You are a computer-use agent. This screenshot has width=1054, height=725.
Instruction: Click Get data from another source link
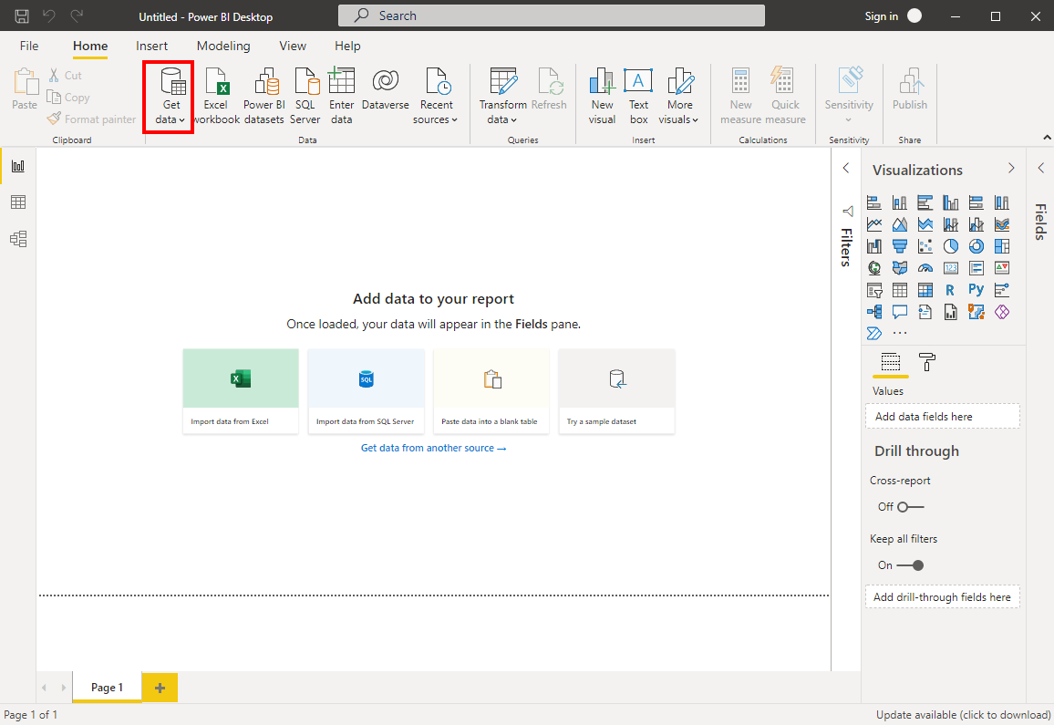[x=433, y=448]
